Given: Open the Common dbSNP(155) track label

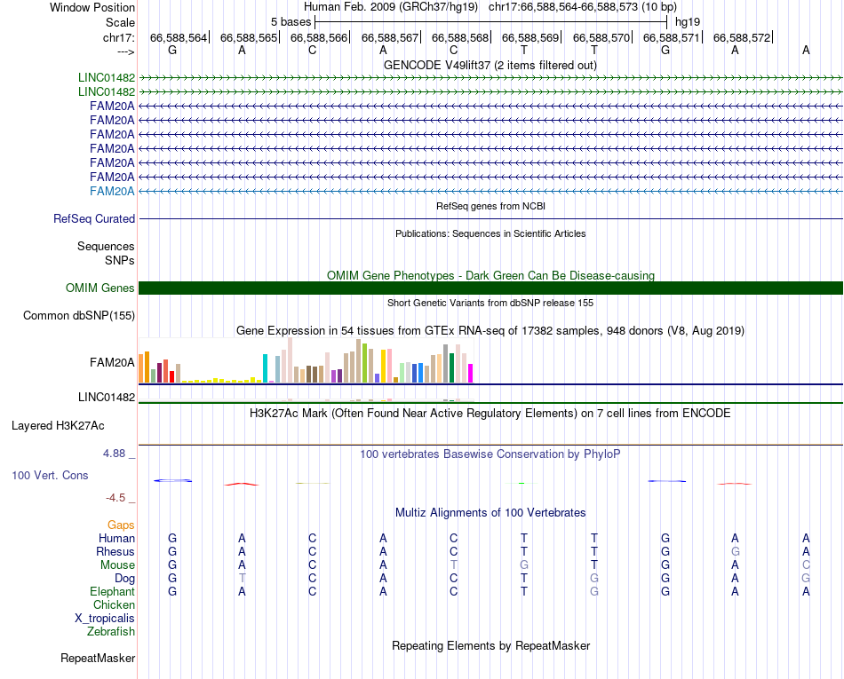Looking at the screenshot, I should point(79,316).
